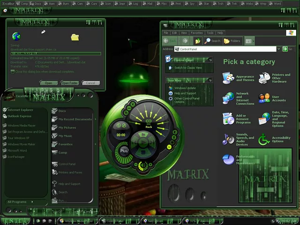This screenshot has width=300, height=225.
Task: Expand the Favorites submenu arrow
Action: [x=95, y=144]
